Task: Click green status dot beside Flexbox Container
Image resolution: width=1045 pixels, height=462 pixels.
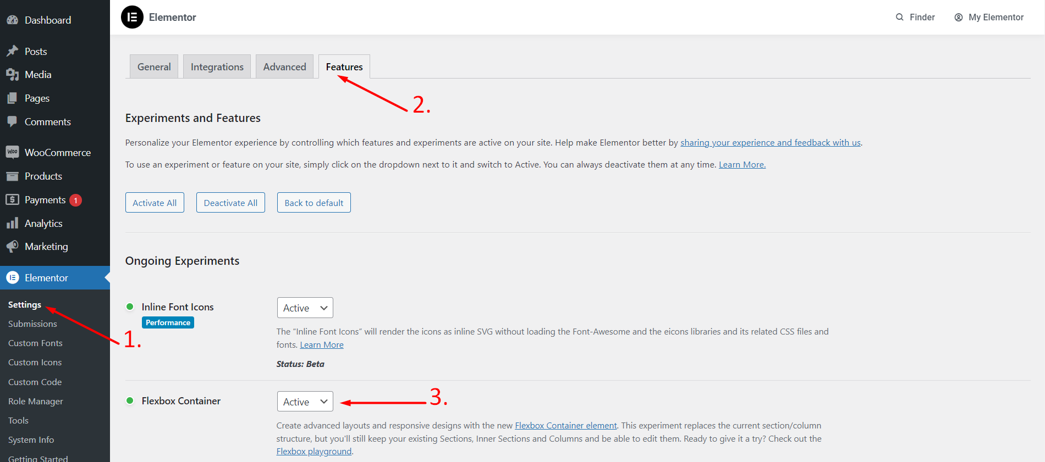Action: click(130, 400)
